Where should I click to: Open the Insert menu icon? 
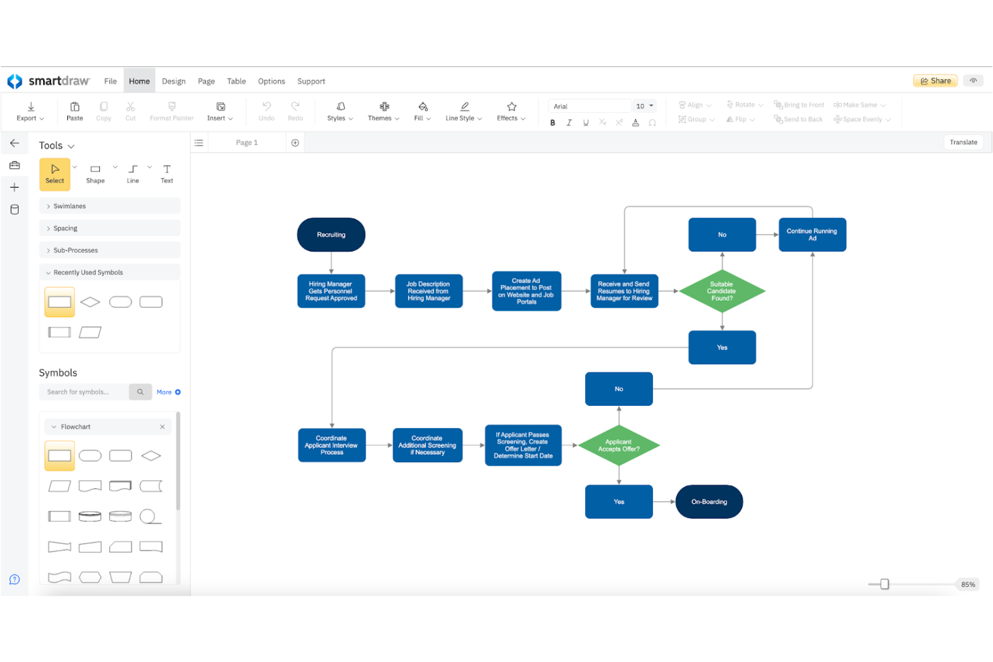(220, 107)
